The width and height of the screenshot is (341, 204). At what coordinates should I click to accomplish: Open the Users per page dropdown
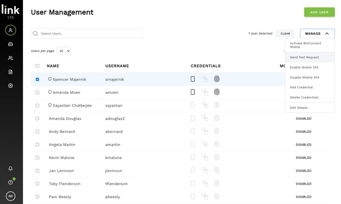click(x=64, y=51)
